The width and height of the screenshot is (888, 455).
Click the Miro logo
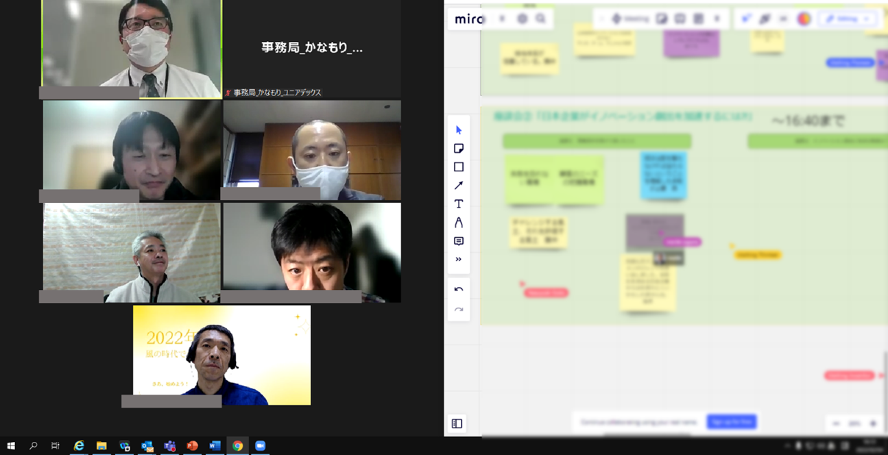[x=469, y=19]
